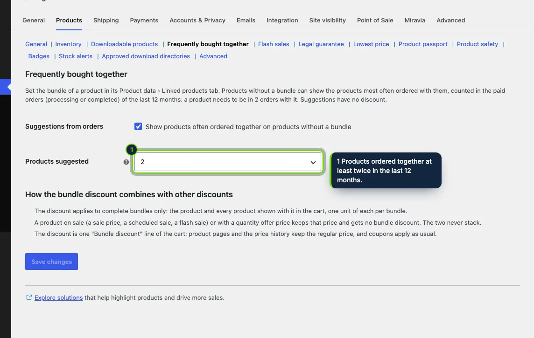The width and height of the screenshot is (534, 338).
Task: Switch to the Emails tab
Action: point(246,21)
